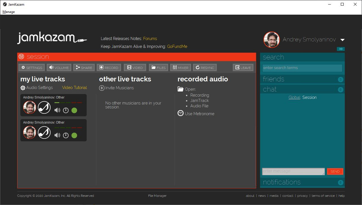Leave the session with Leave button
362x205 pixels.
click(x=243, y=68)
